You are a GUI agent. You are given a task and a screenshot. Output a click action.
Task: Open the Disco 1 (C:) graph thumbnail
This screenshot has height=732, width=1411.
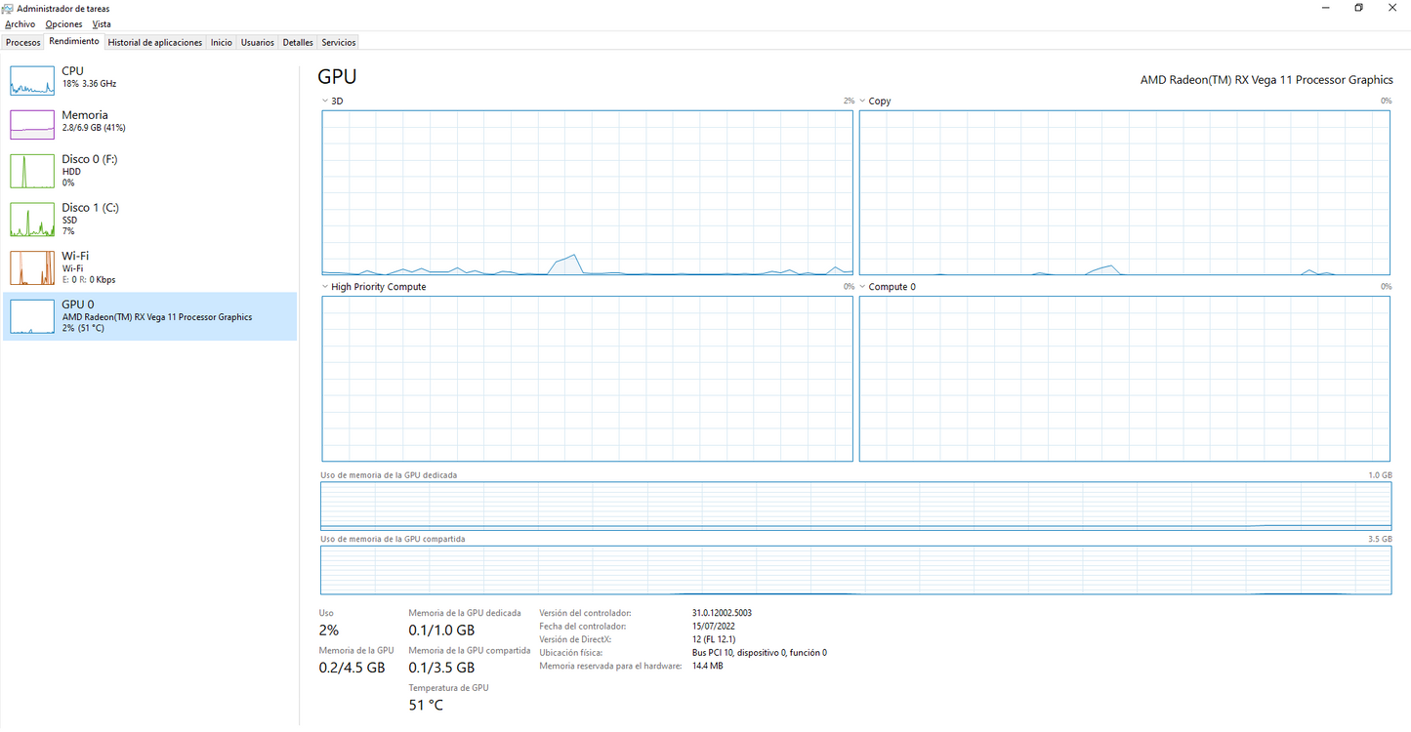pos(31,220)
